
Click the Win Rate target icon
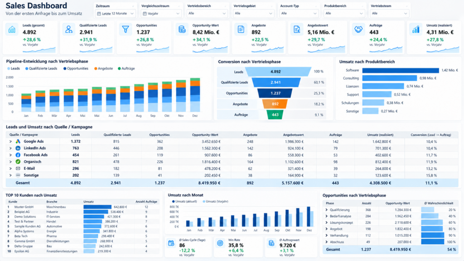click(220, 243)
